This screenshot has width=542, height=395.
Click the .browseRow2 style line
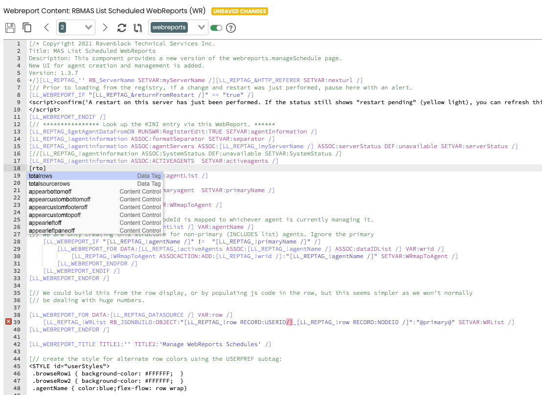(108, 381)
